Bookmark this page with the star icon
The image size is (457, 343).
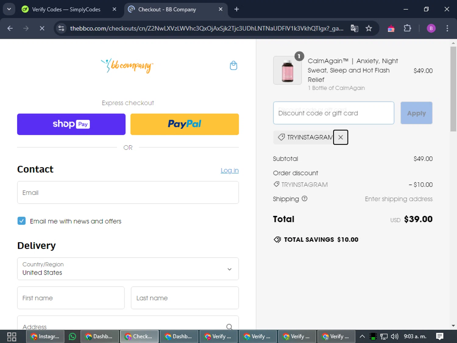[369, 28]
